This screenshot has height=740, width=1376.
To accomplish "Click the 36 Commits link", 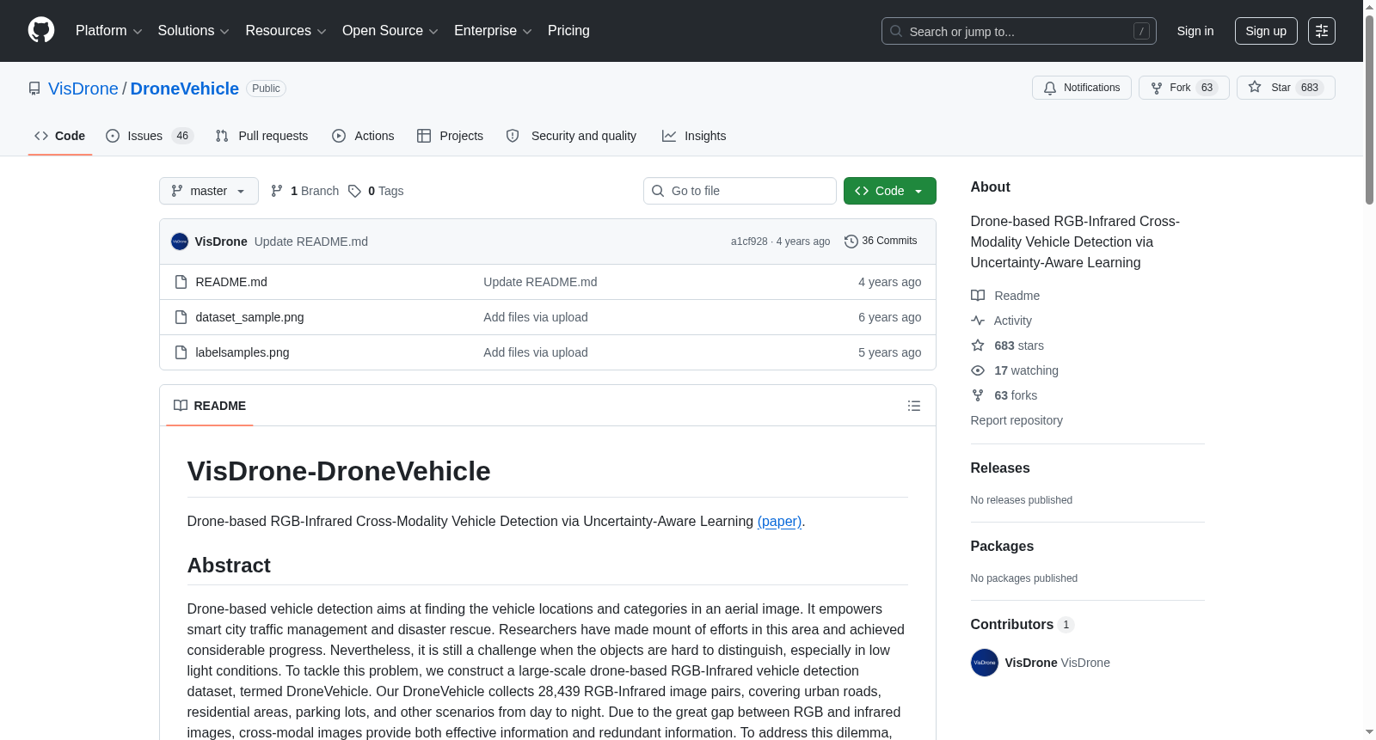I will [x=881, y=242].
